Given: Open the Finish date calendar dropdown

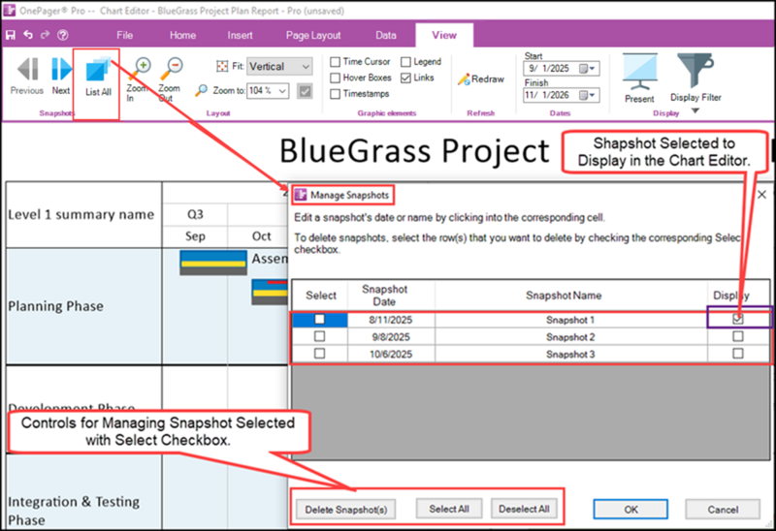Looking at the screenshot, I should click(588, 95).
